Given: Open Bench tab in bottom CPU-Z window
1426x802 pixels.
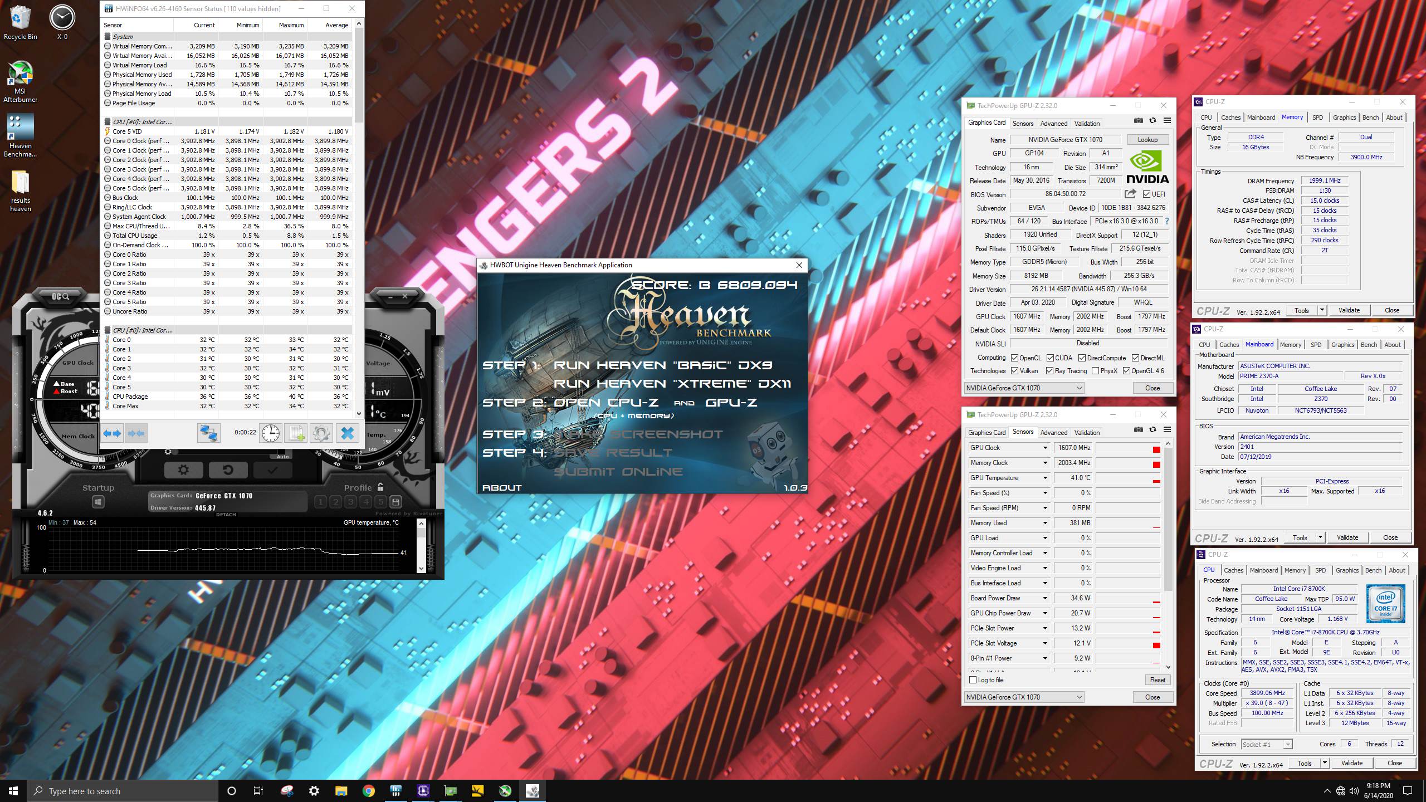Looking at the screenshot, I should 1373,570.
